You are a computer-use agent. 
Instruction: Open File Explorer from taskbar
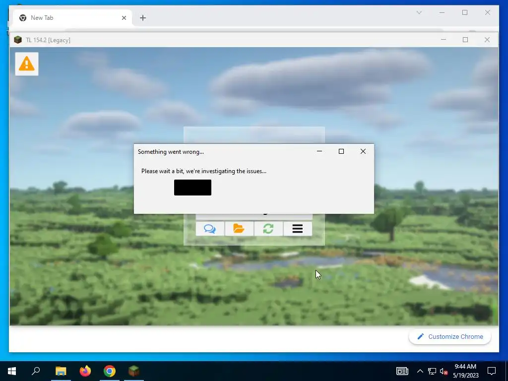pos(61,371)
